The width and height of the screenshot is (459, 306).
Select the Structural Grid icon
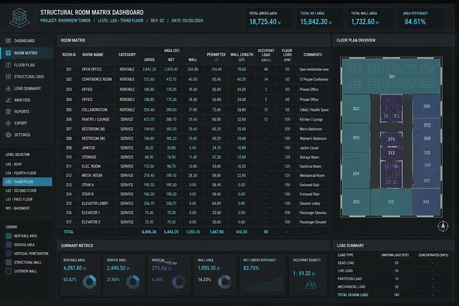pos(8,76)
